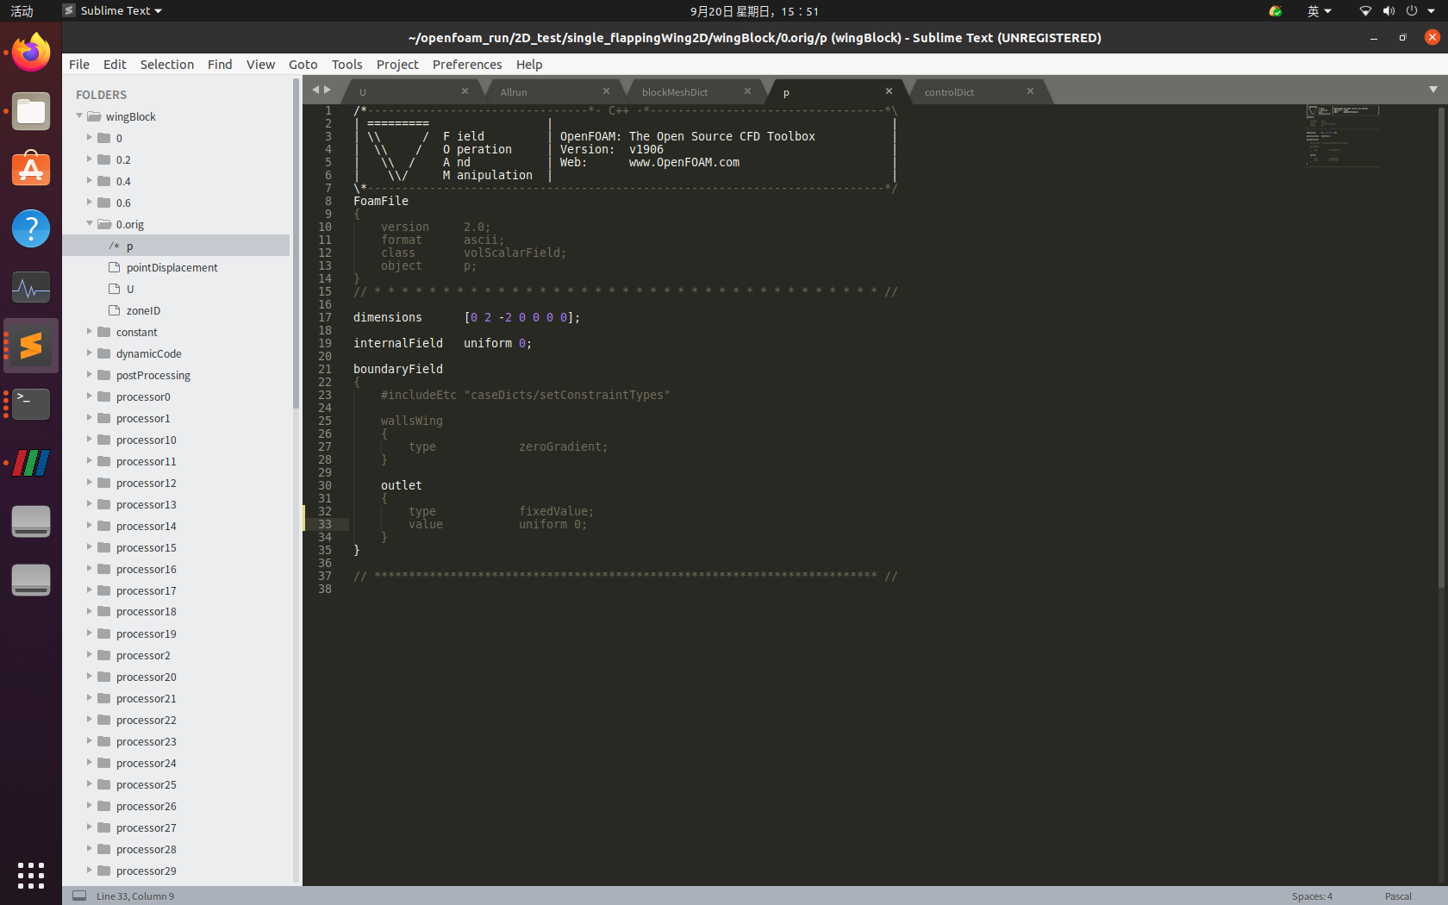Expand the processor29 folder
Screen dimensions: 1448x905
click(x=90, y=871)
